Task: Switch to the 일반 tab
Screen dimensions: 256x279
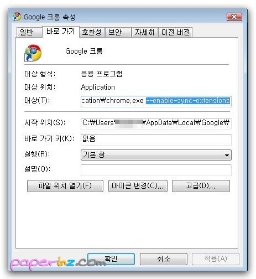Action: 29,32
